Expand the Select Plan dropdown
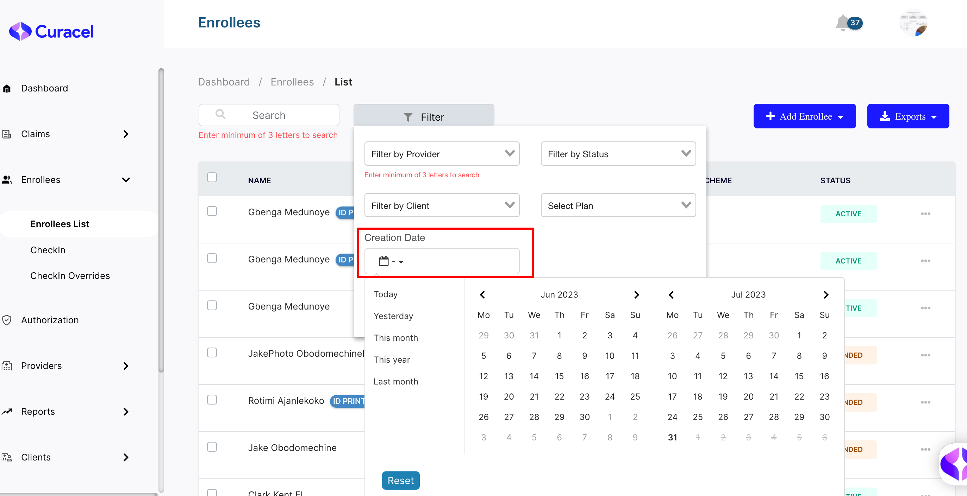Image resolution: width=967 pixels, height=496 pixels. [618, 205]
